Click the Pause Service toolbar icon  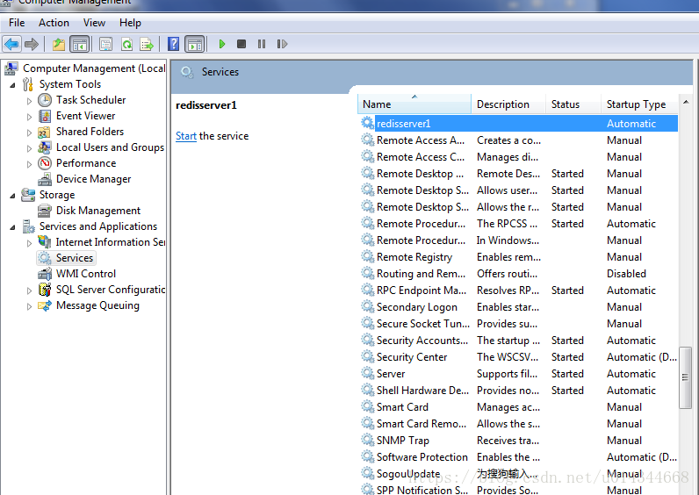point(262,44)
